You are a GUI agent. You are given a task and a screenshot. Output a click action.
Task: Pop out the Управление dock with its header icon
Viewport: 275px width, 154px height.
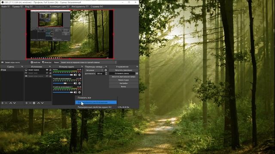[x=137, y=67]
